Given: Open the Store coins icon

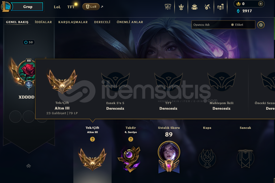Looking at the screenshot, I should click(x=221, y=7).
